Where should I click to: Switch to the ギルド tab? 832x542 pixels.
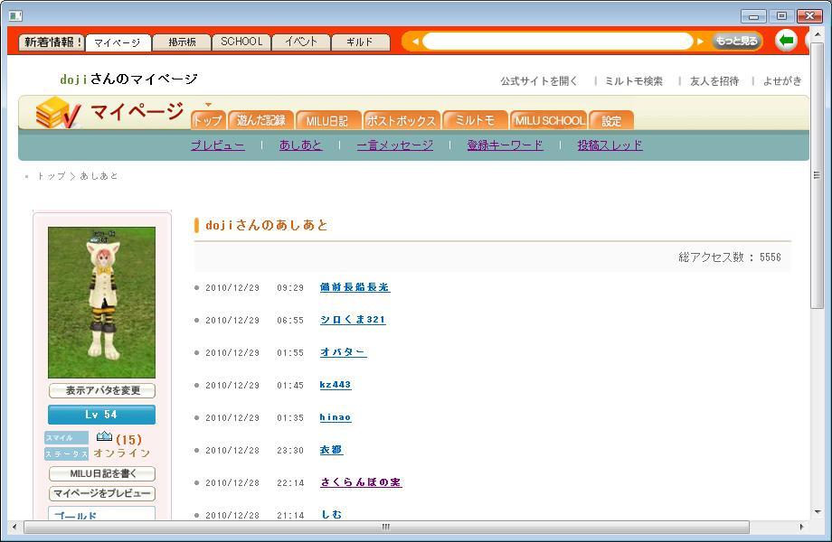(x=360, y=42)
